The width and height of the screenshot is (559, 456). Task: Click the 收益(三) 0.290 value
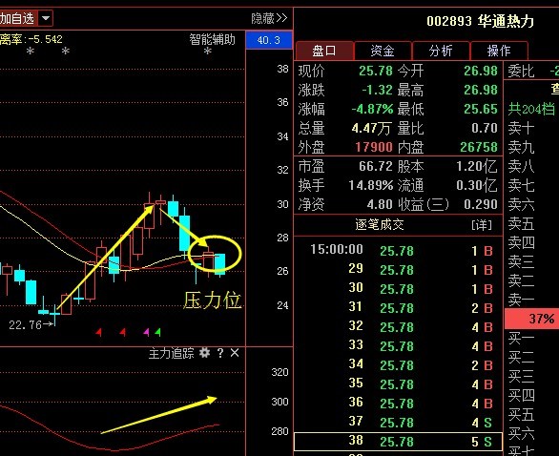coord(480,204)
